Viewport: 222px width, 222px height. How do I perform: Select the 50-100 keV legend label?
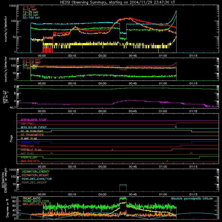[31, 18]
